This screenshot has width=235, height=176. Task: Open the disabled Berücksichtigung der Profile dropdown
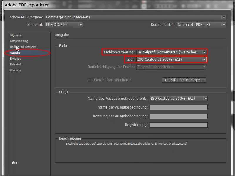pos(171,67)
